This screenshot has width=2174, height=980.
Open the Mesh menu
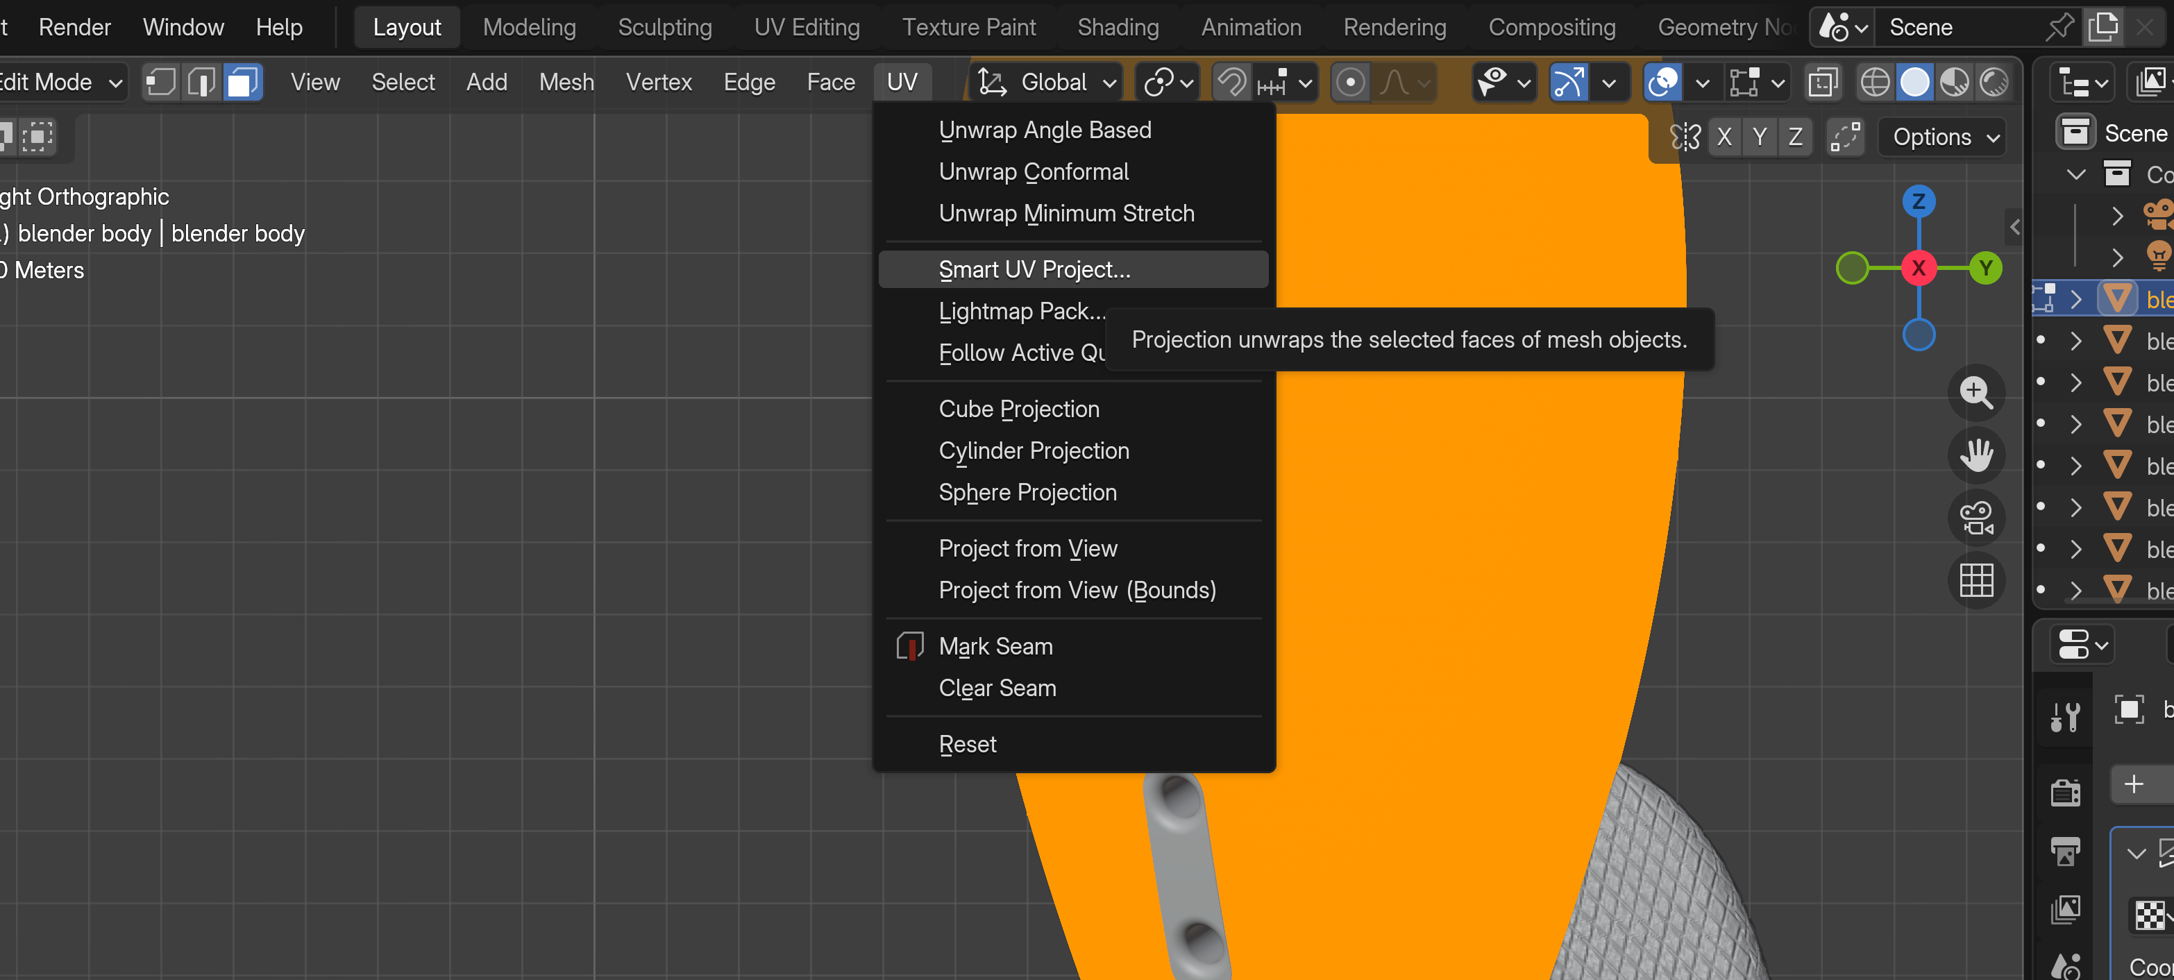(x=566, y=83)
